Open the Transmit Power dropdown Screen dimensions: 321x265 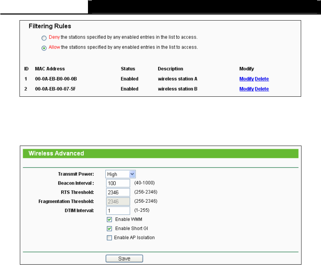(x=121, y=174)
